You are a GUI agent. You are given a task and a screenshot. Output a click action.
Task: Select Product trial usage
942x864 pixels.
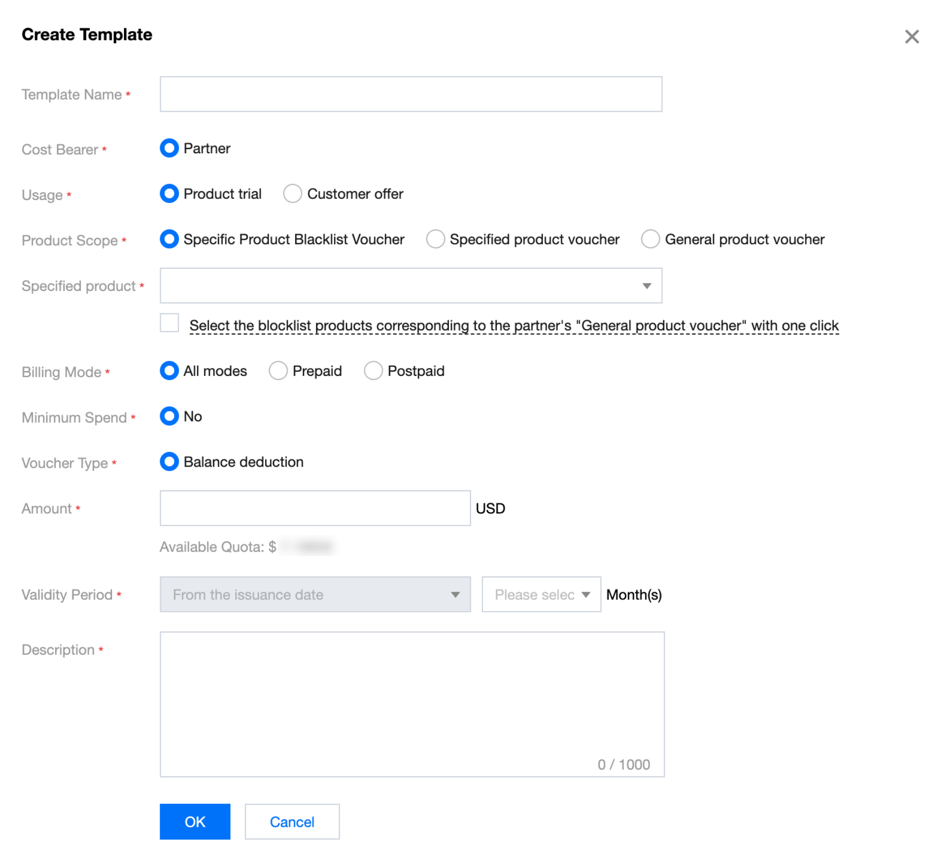170,194
